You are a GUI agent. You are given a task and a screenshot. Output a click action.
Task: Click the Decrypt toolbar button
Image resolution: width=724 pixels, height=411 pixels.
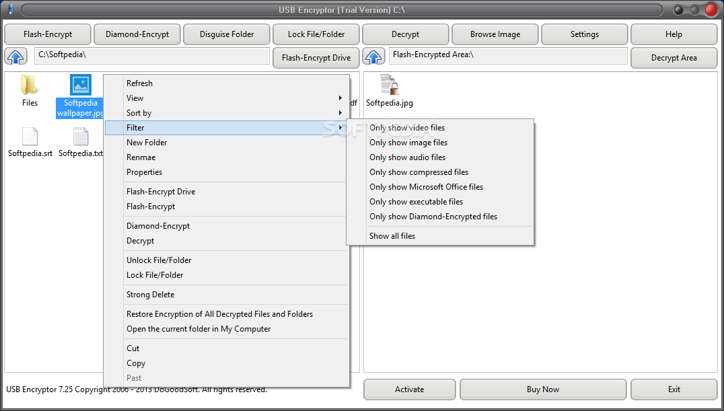pyautogui.click(x=406, y=34)
